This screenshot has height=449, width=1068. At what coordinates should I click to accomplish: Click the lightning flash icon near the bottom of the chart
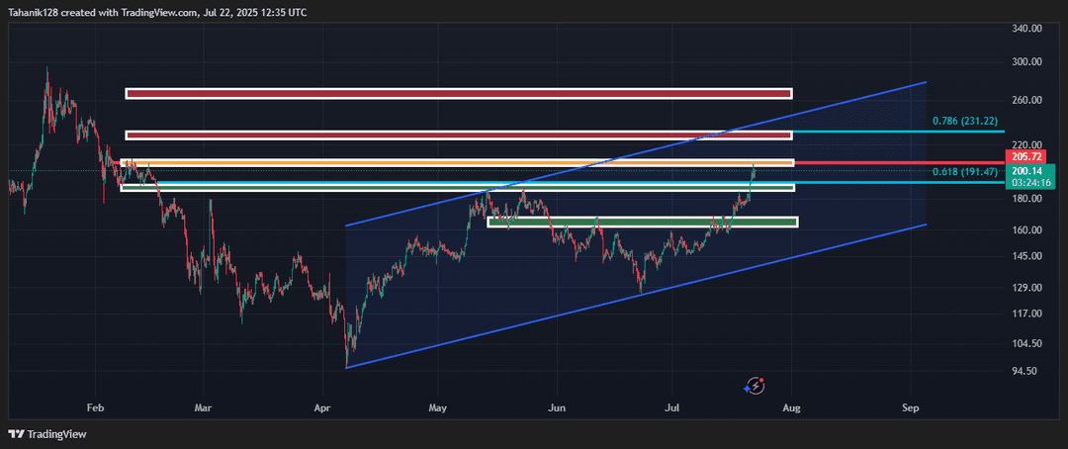754,387
